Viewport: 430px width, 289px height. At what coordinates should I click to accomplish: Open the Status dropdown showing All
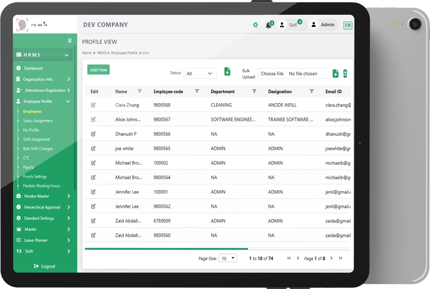coord(200,74)
